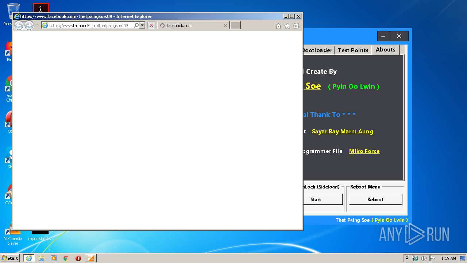Minimize the blue tool window
The height and width of the screenshot is (263, 467).
tap(383, 36)
